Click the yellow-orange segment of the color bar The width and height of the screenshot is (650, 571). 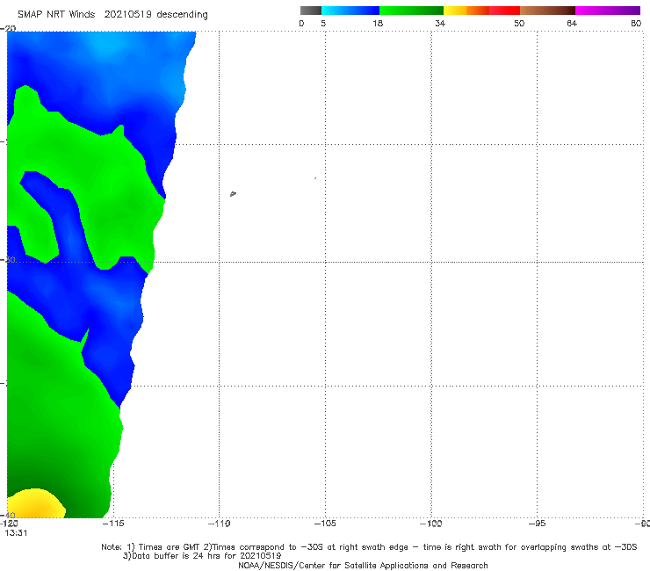[x=466, y=11]
